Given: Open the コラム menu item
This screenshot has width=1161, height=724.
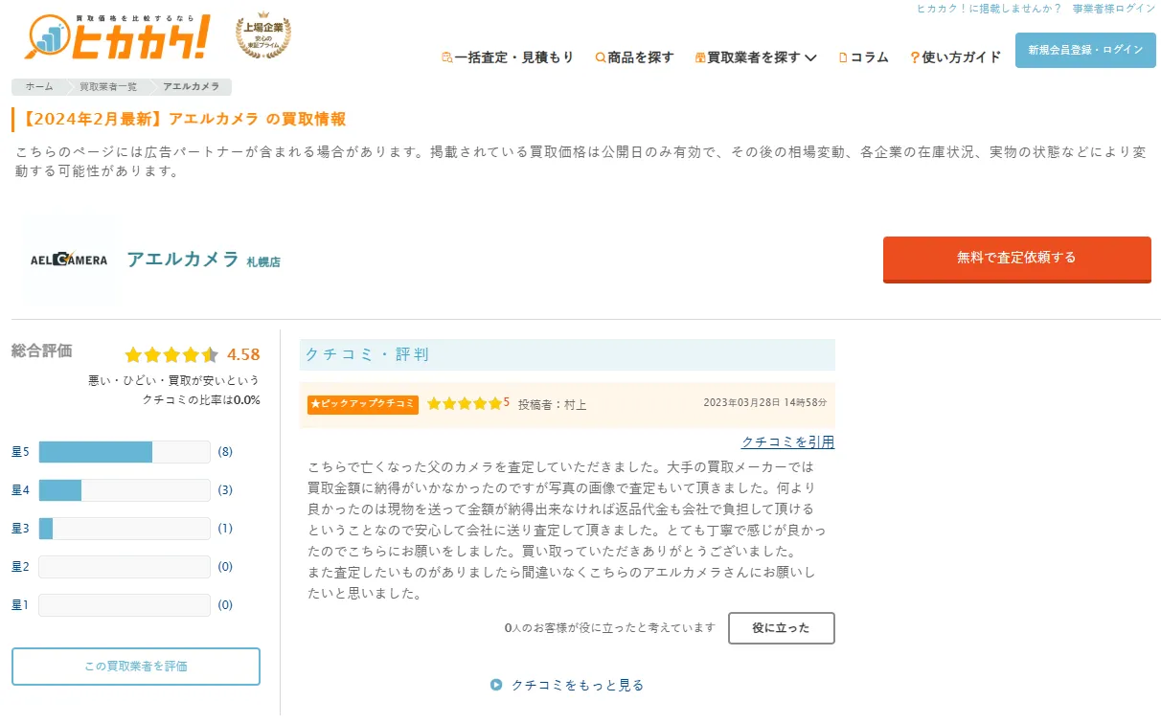Looking at the screenshot, I should point(869,57).
